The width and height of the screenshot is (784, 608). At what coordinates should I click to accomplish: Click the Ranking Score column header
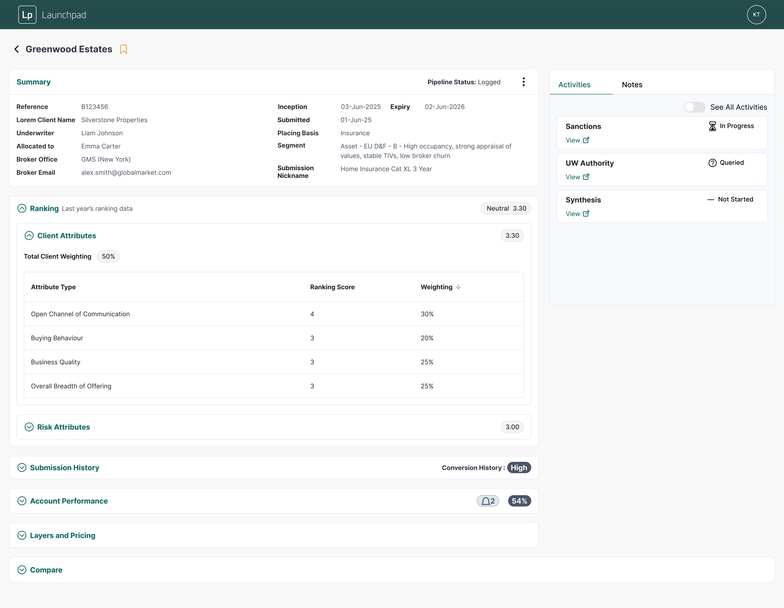332,287
